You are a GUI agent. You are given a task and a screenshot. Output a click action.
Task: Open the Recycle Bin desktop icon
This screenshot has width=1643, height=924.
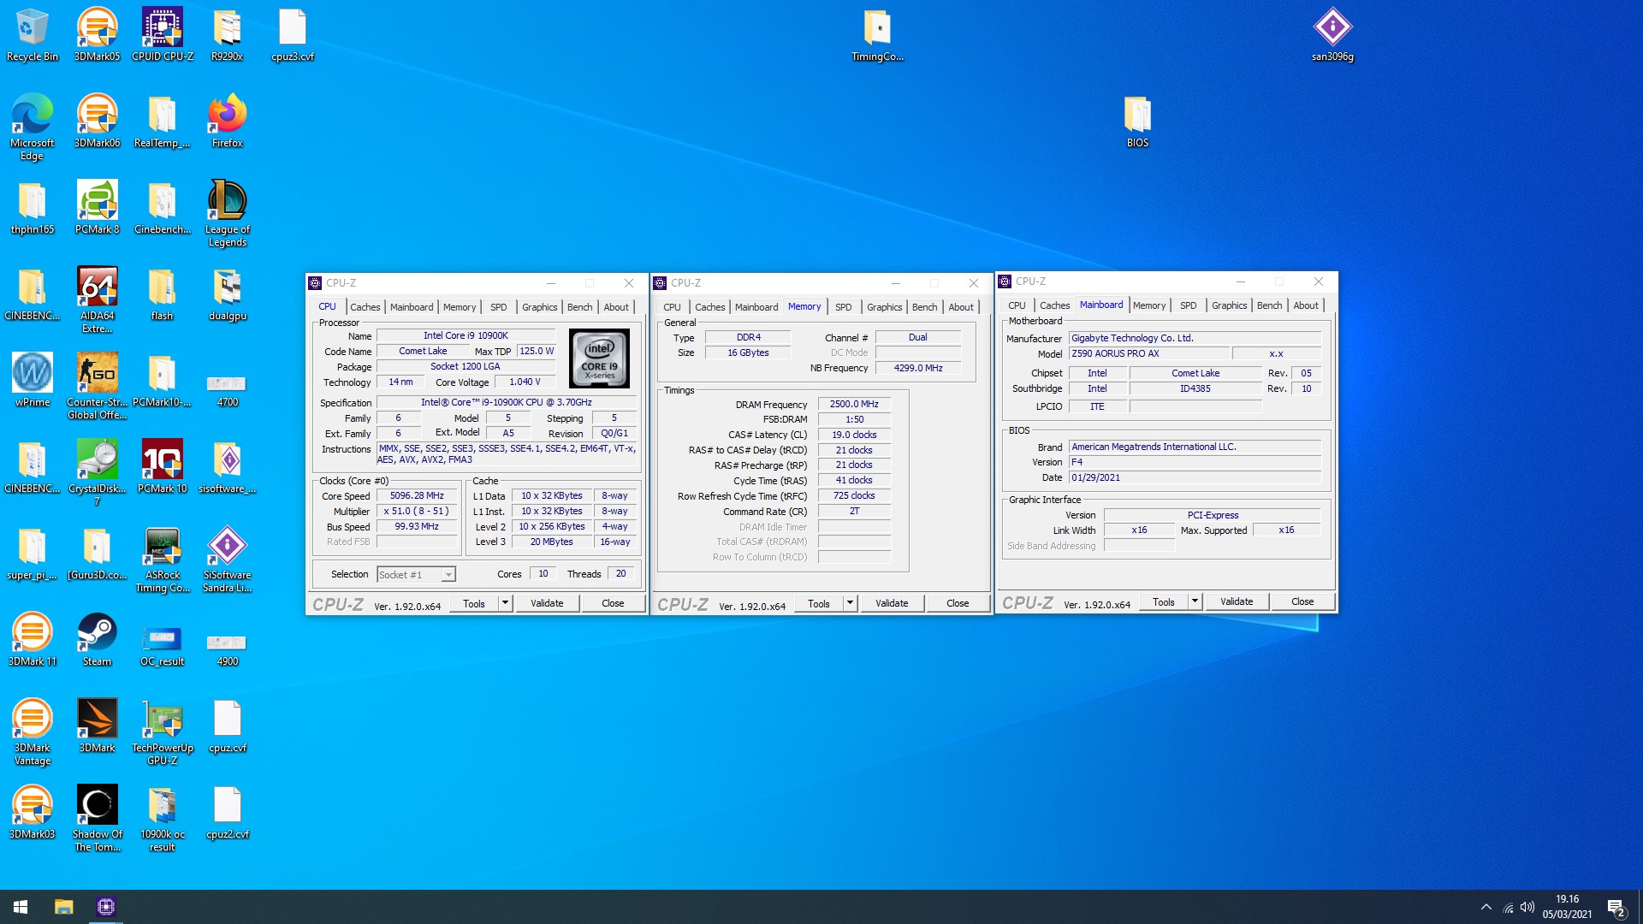(x=32, y=34)
